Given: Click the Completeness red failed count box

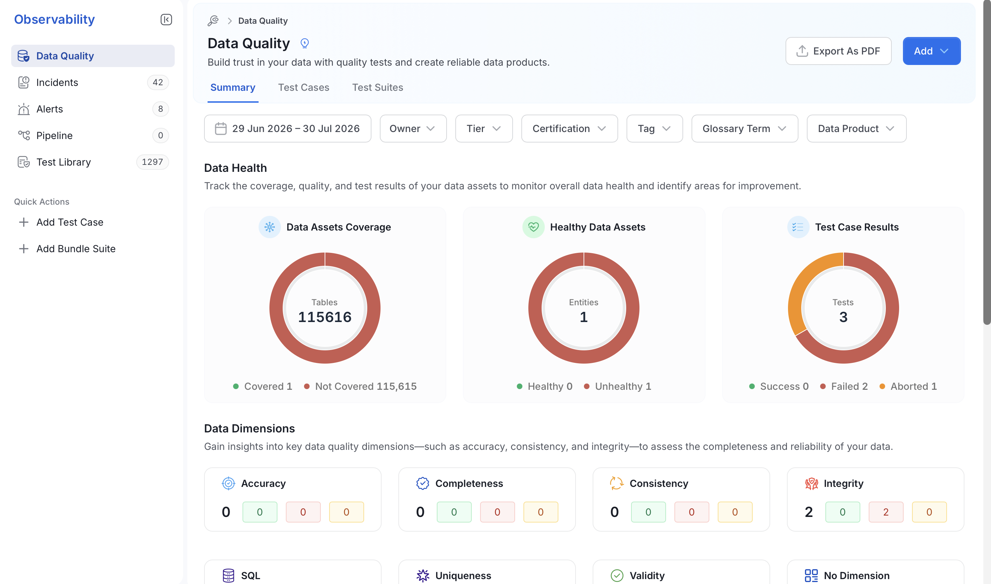Looking at the screenshot, I should pyautogui.click(x=497, y=512).
